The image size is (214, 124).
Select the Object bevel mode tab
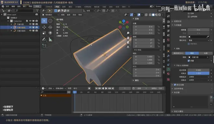[192, 53]
